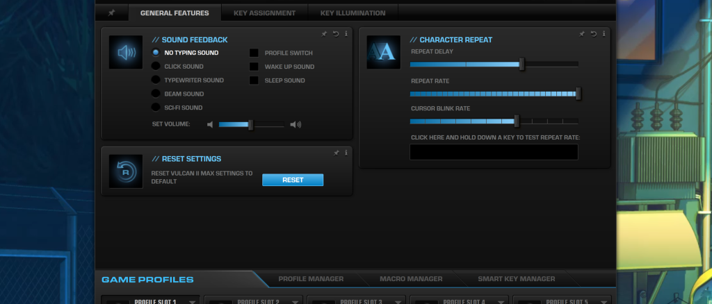Click the pin icon left of General Features tab
This screenshot has width=712, height=304.
click(111, 12)
